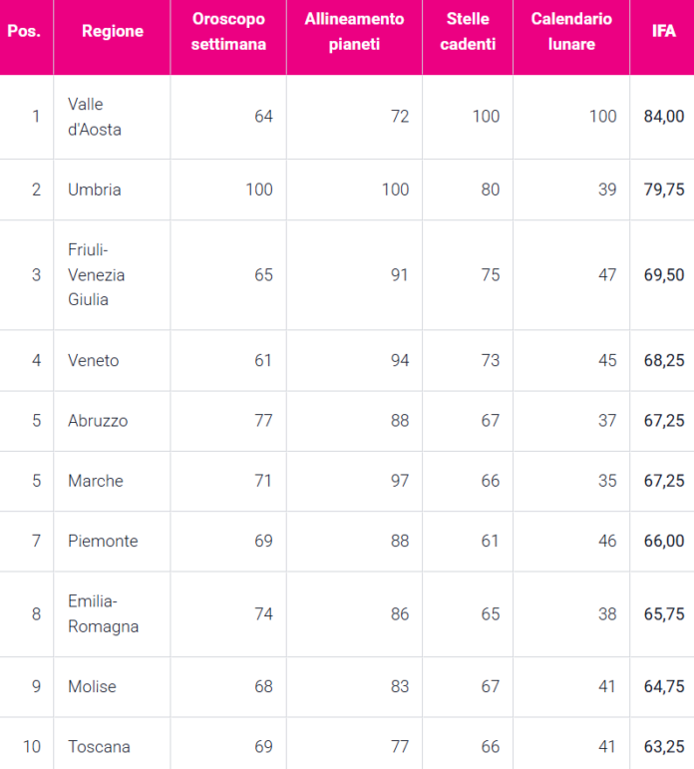Screen dimensions: 694x769
Task: Click the Emilia-Romagna region cell
Action: [103, 613]
